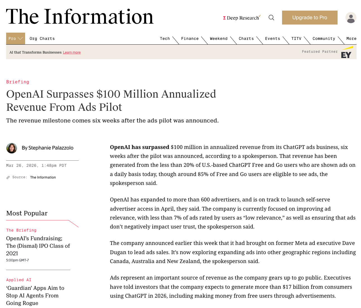This screenshot has width=361, height=308.
Task: Select the Finance navigation tab
Action: 190,38
